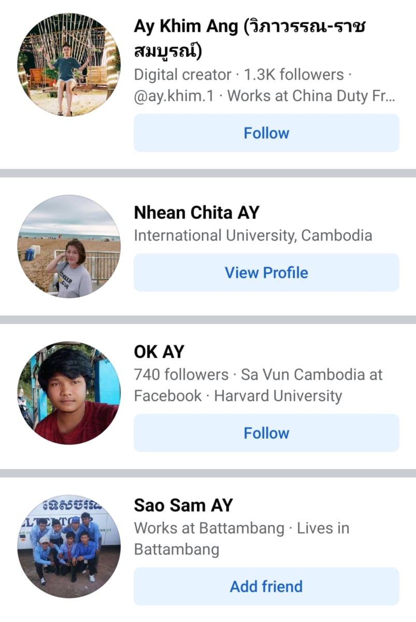Viewport: 416px width, 622px height.
Task: Follow the OK AY account
Action: (266, 433)
